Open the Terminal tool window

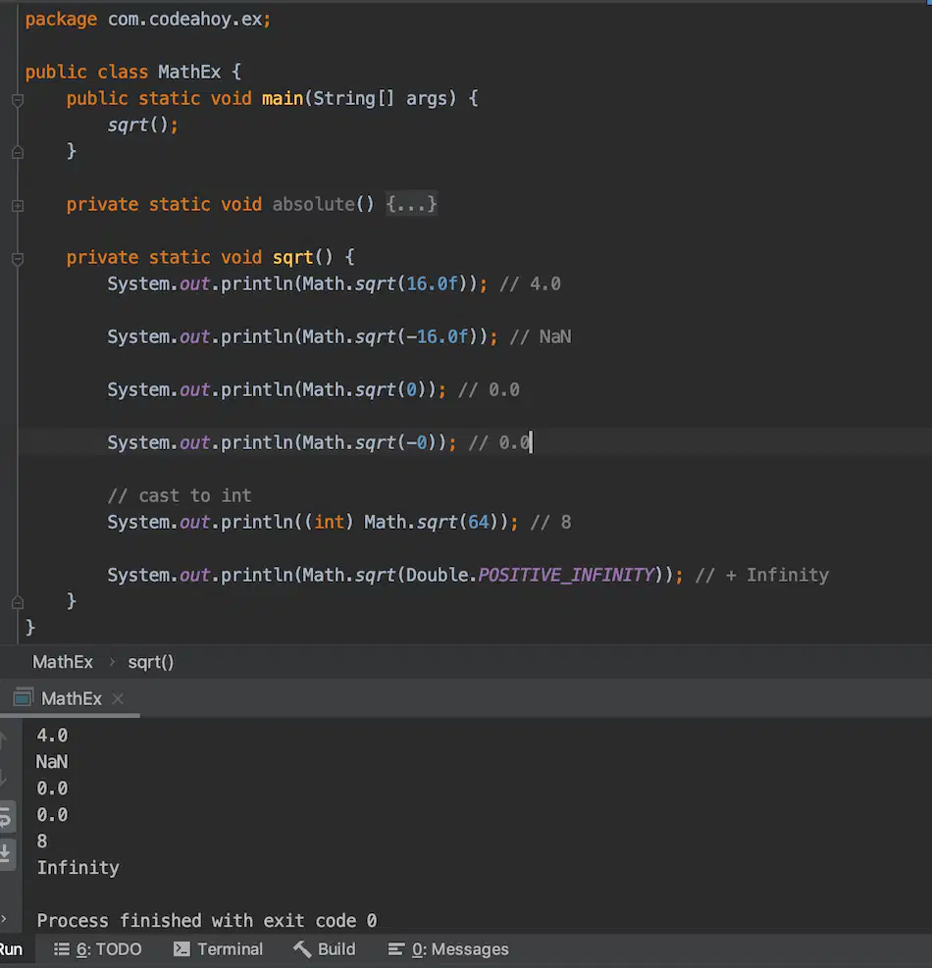click(218, 948)
